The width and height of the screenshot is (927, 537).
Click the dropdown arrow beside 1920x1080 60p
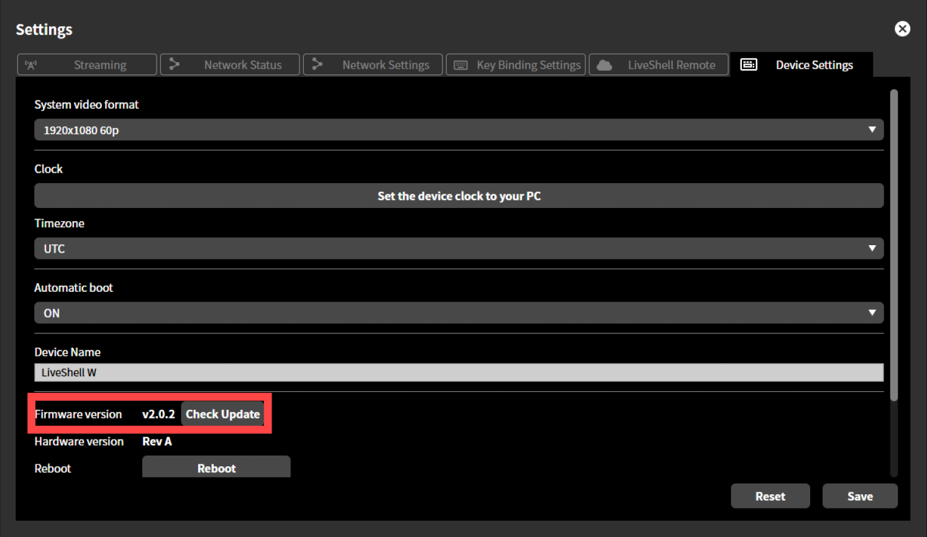tap(872, 130)
